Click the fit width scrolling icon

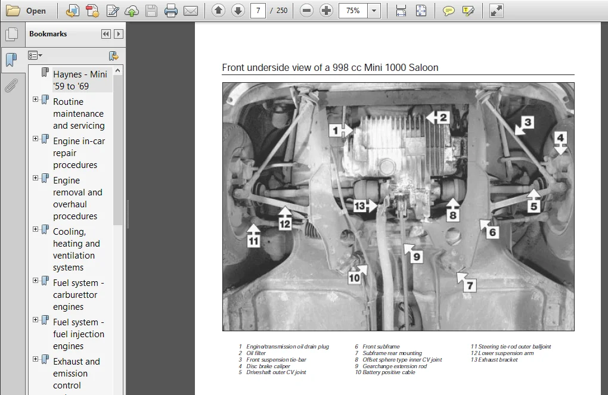[x=401, y=11]
